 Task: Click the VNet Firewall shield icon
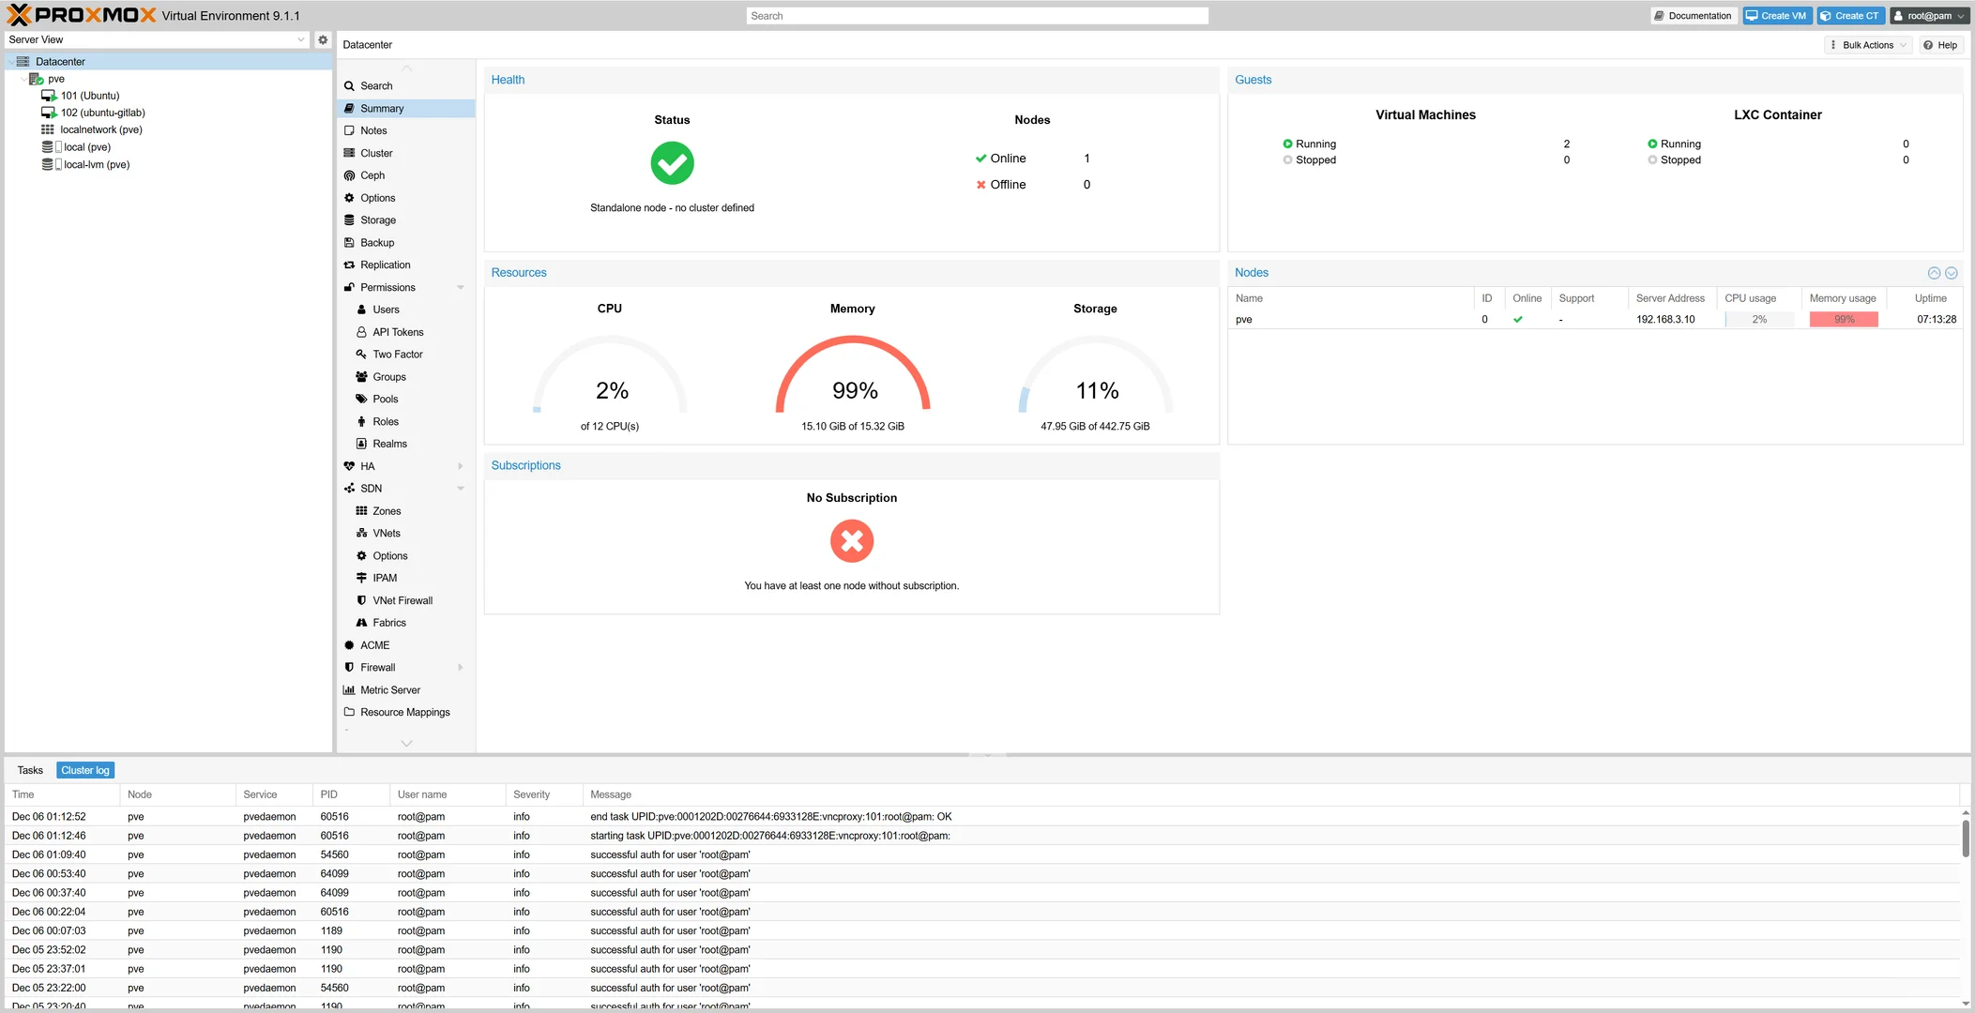(361, 600)
